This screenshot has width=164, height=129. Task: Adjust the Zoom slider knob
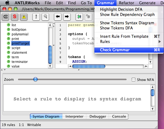(35, 79)
